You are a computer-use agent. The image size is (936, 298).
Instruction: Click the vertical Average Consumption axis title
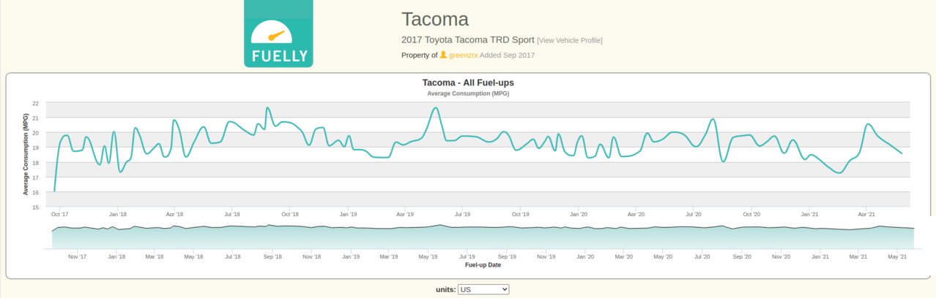coord(25,154)
